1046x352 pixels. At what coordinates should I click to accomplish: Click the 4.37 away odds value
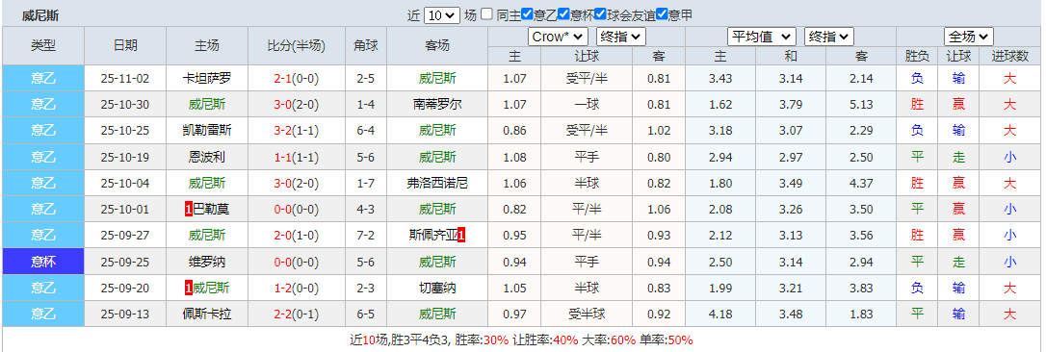point(861,184)
